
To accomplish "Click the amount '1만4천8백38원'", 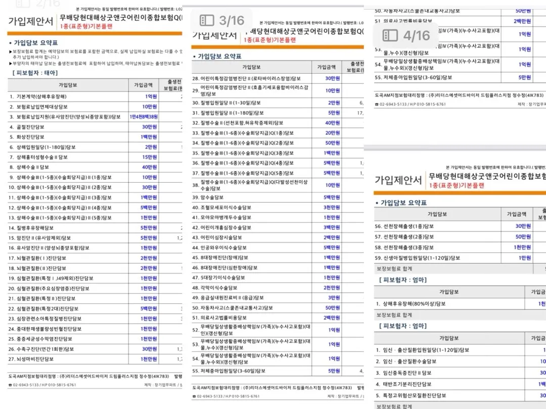I will [144, 117].
